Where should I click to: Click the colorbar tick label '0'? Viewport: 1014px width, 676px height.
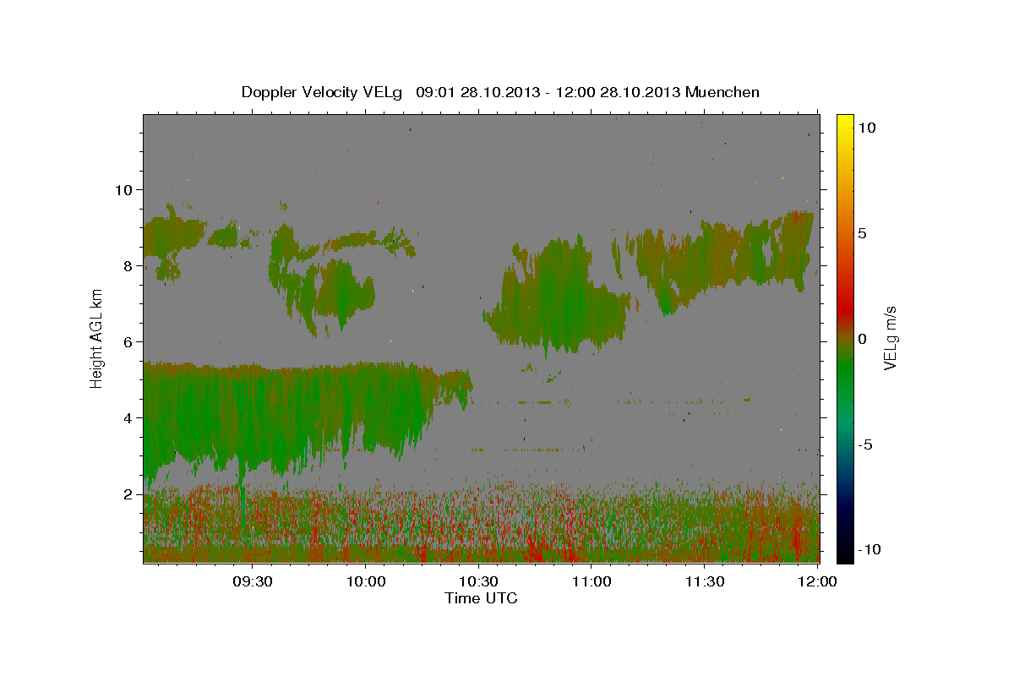point(862,339)
